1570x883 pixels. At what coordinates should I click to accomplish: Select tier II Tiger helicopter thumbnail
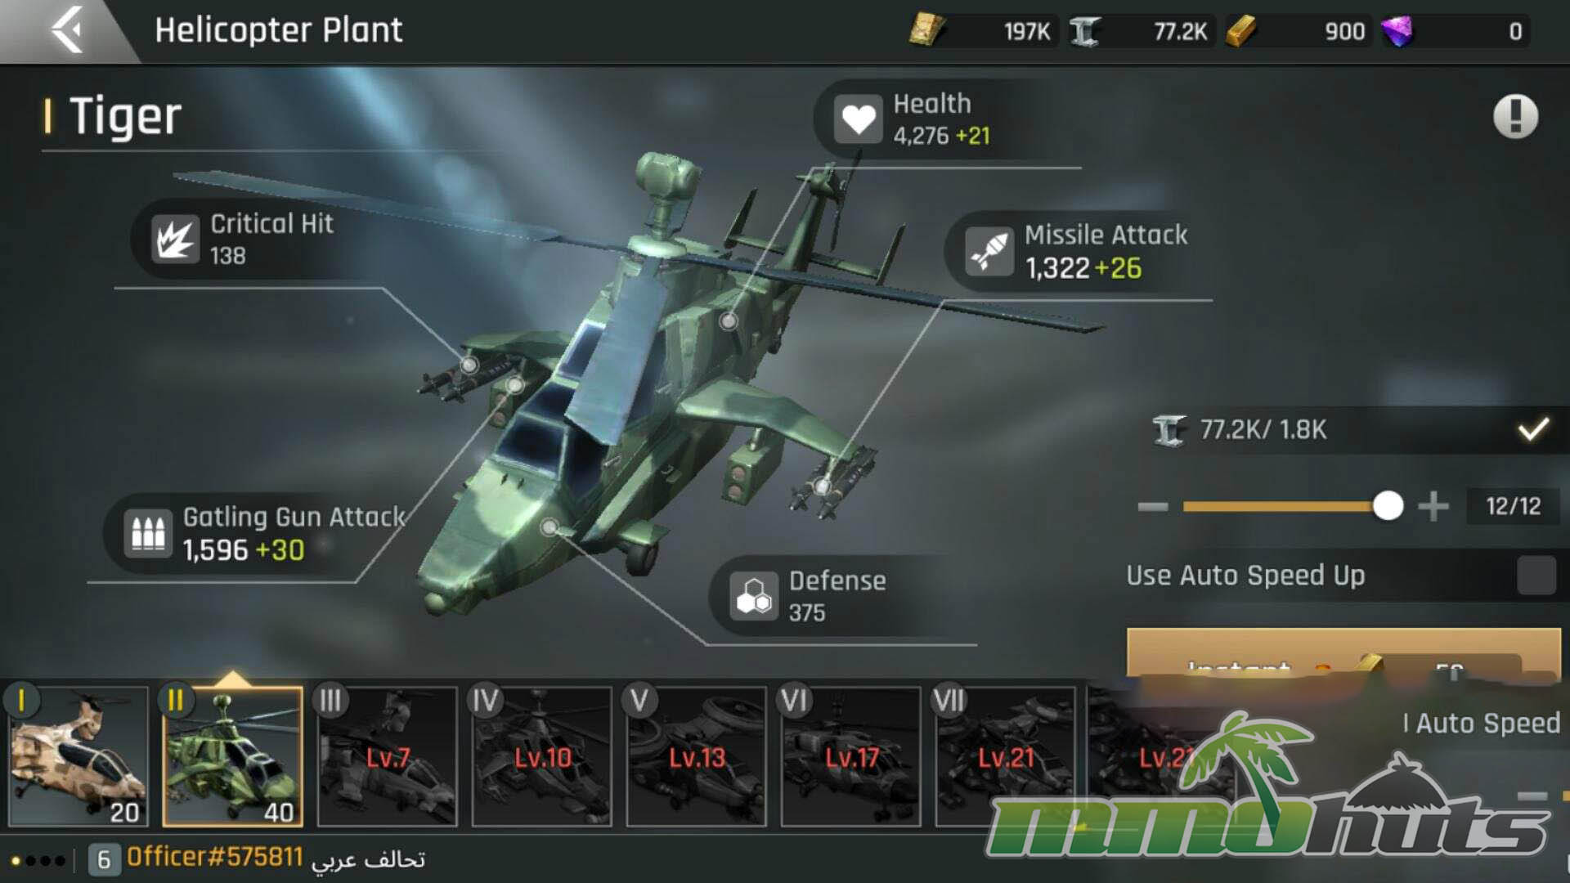click(233, 756)
